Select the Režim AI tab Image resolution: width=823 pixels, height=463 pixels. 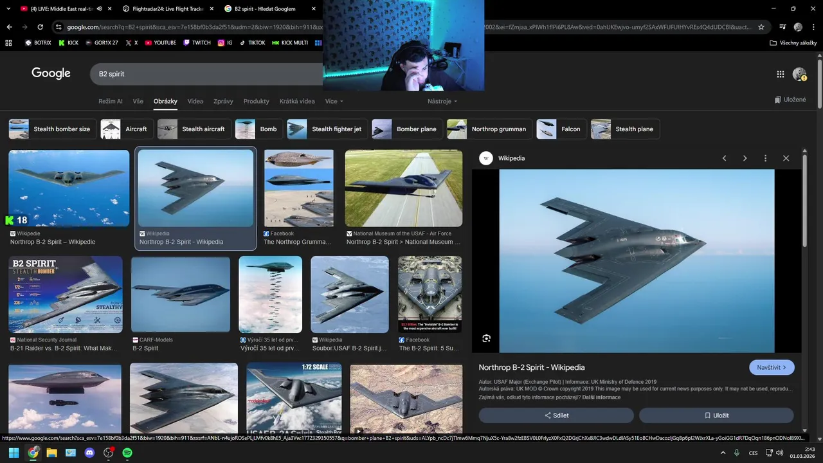pyautogui.click(x=111, y=102)
